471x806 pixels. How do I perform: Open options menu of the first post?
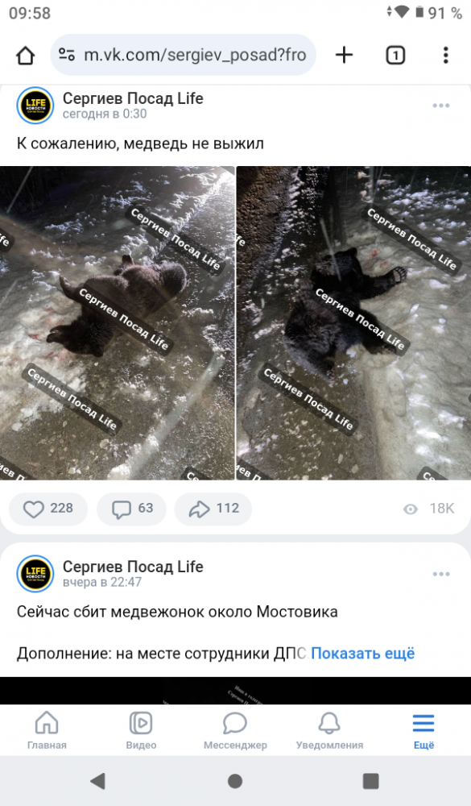(x=440, y=106)
